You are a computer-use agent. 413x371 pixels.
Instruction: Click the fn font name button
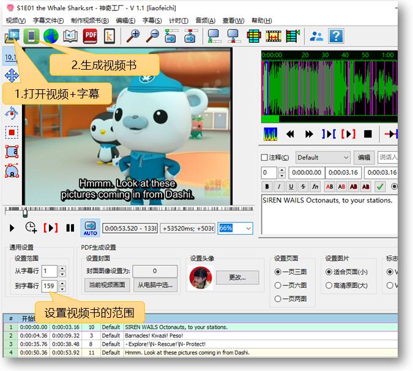click(315, 186)
